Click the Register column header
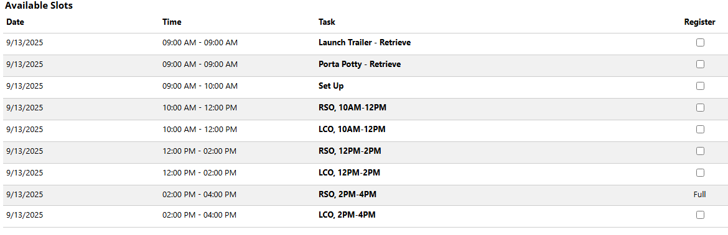The height and width of the screenshot is (235, 728). click(x=699, y=22)
